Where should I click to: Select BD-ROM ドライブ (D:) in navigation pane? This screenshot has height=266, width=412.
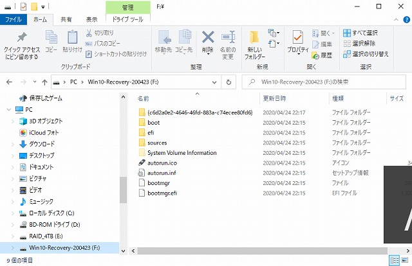pos(50,224)
